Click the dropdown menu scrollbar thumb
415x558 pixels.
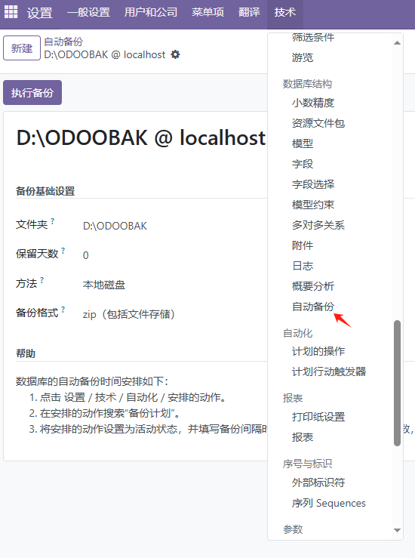tap(397, 383)
